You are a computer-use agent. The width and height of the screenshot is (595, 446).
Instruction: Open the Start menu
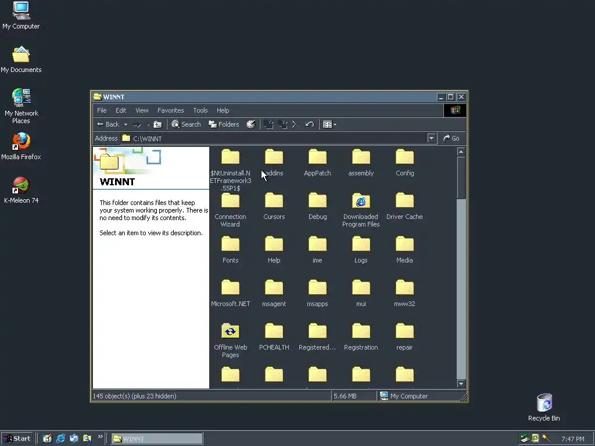tap(17, 439)
